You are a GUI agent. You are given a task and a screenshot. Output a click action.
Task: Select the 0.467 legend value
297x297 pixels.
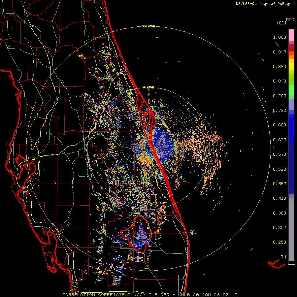(x=280, y=184)
